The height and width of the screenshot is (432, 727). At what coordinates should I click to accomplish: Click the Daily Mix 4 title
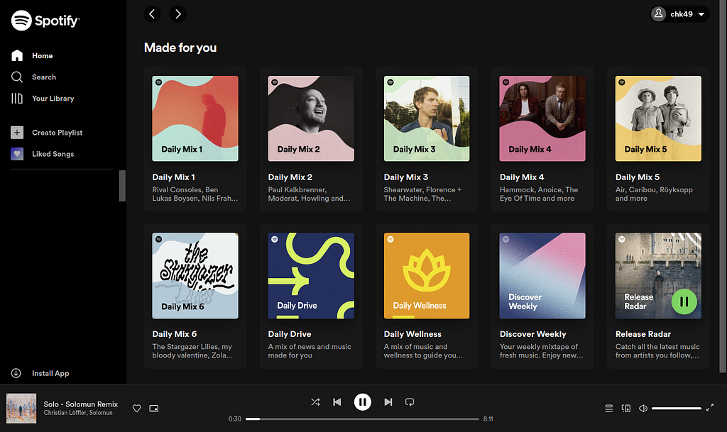[x=522, y=177]
